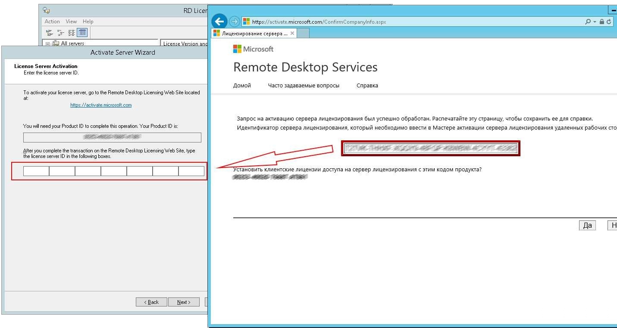Follow the https://activate.microsoft.com wizard link
Viewport: 617px width, 328px height.
point(101,105)
